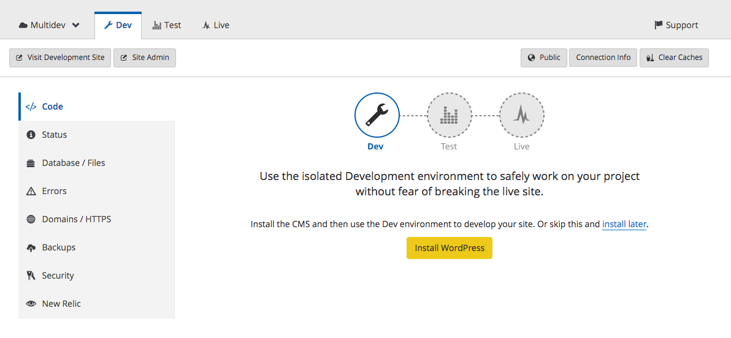Open Domains / HTTPS settings
This screenshot has width=731, height=338.
tap(96, 219)
